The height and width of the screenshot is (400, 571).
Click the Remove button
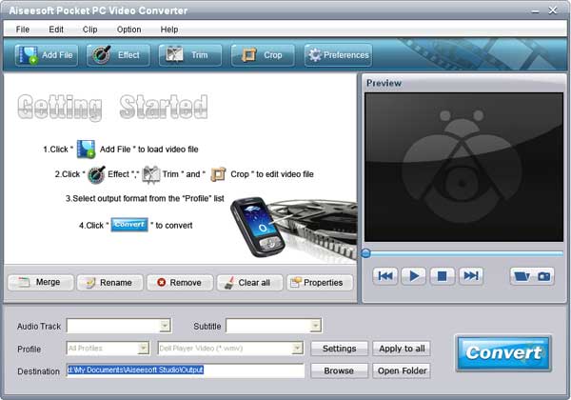[x=180, y=282]
